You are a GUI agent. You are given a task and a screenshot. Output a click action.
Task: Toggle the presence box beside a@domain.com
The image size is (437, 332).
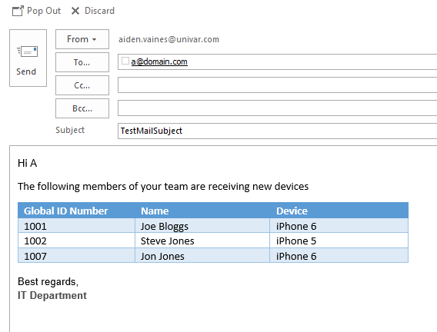pos(125,61)
